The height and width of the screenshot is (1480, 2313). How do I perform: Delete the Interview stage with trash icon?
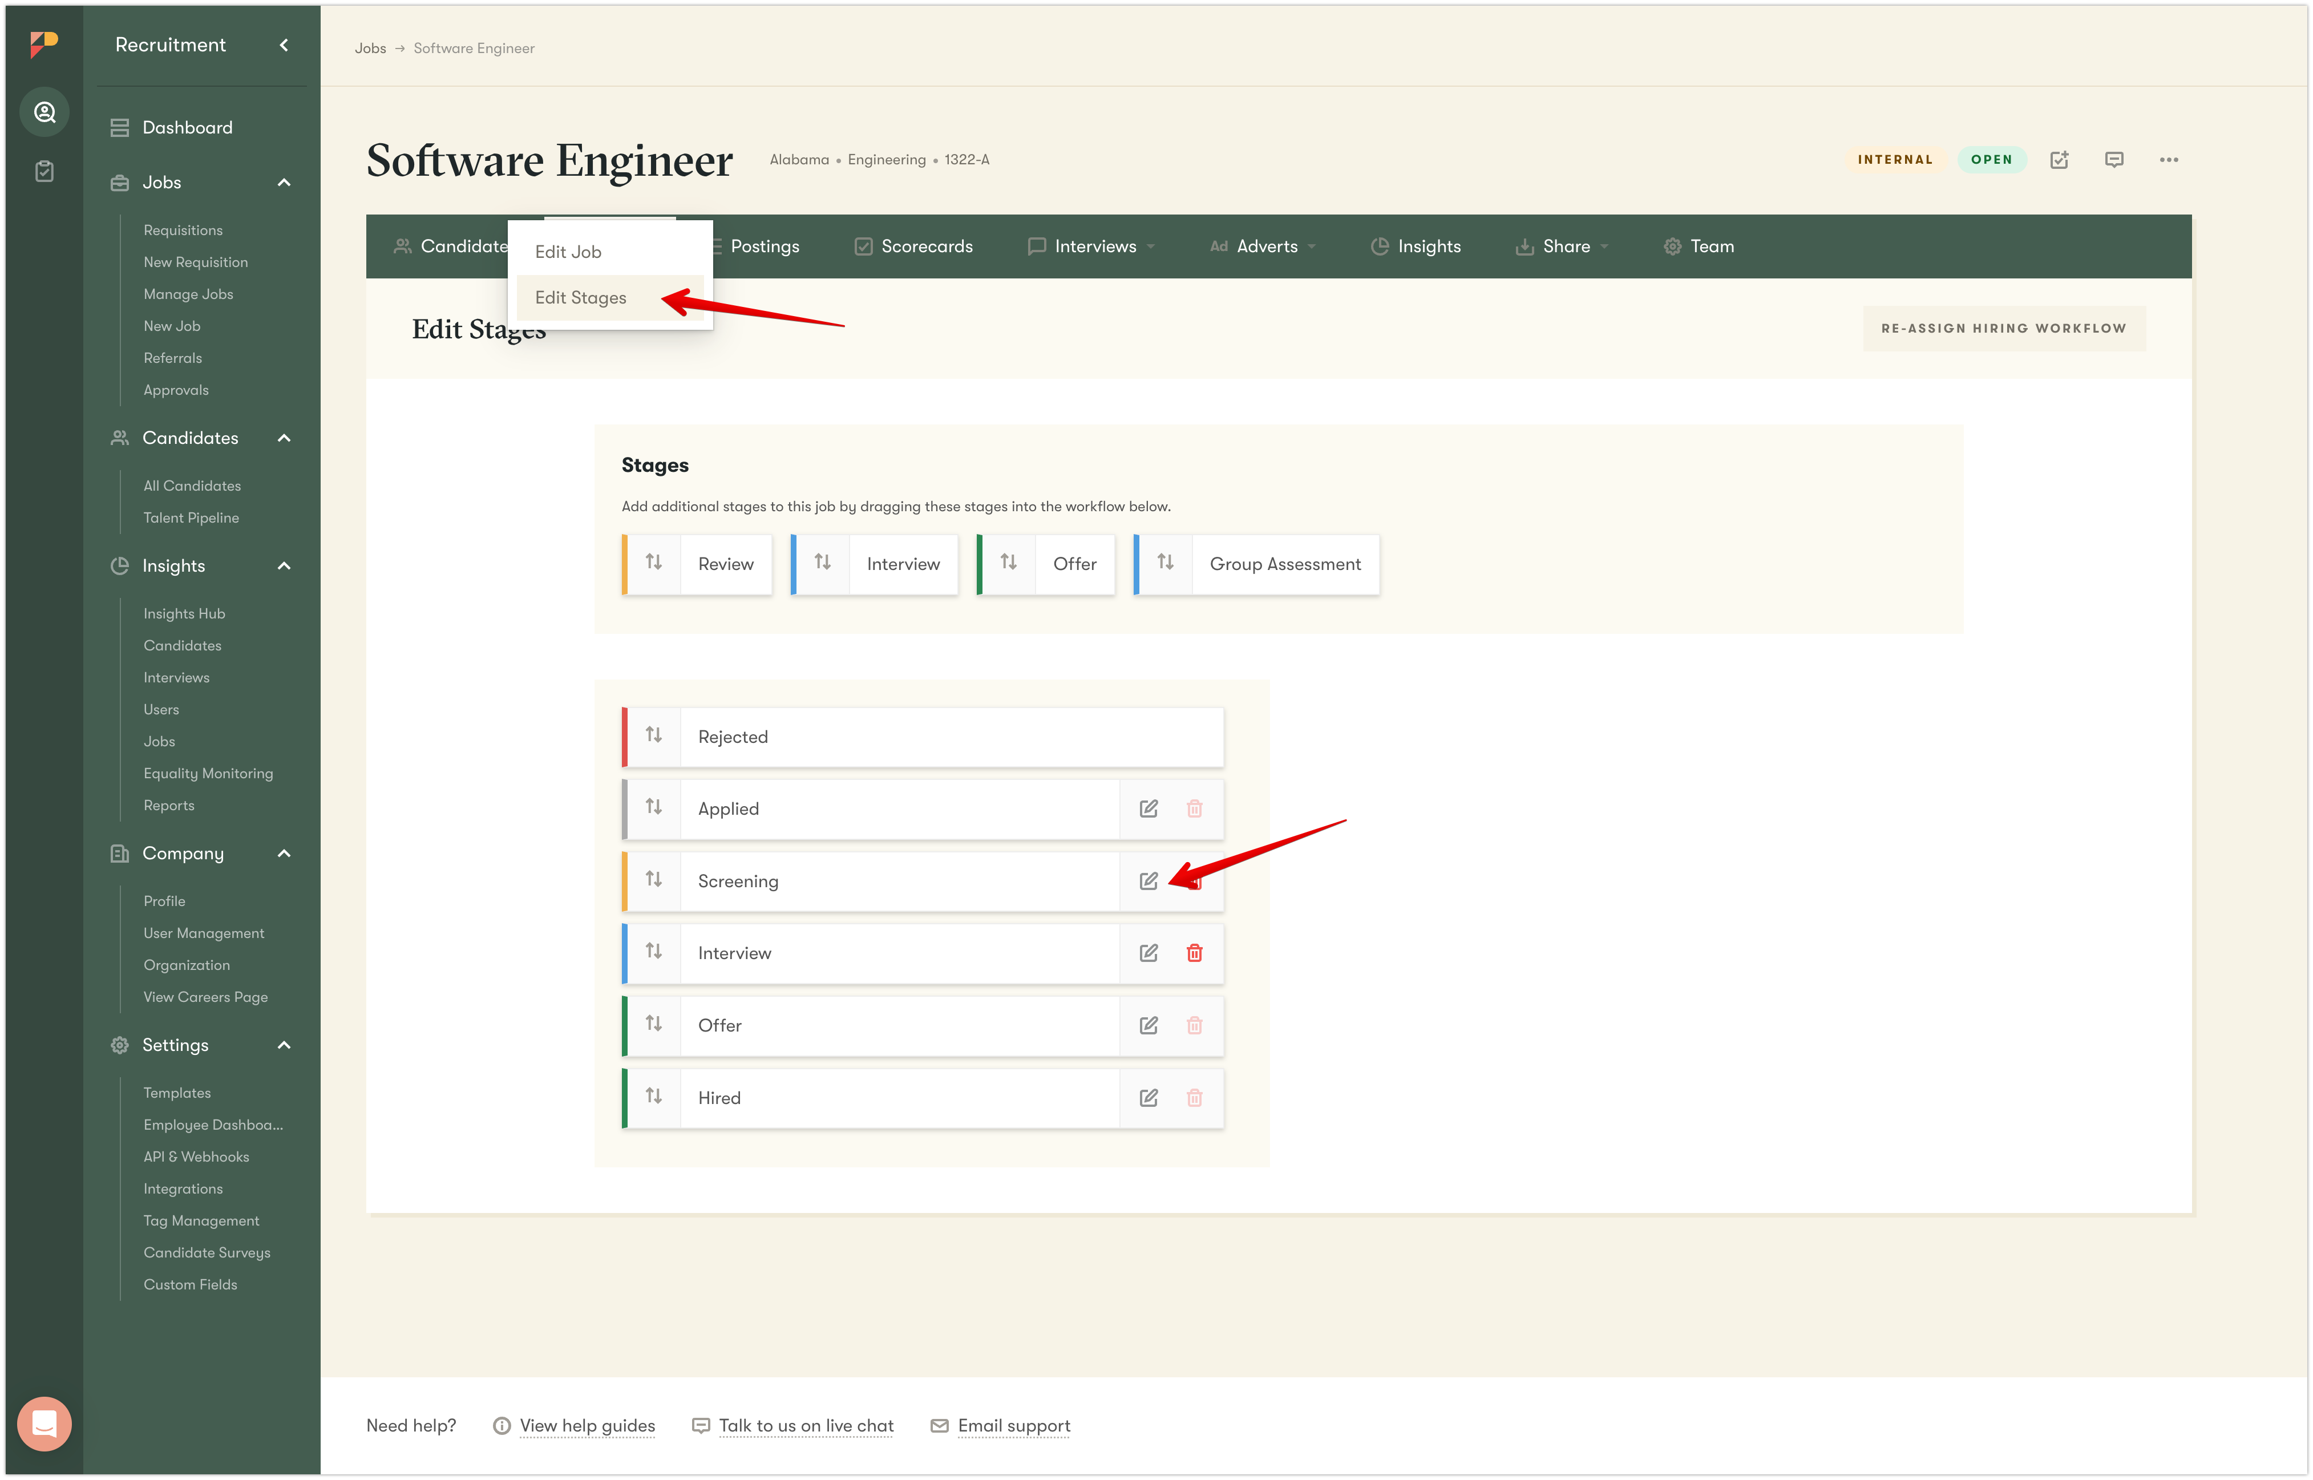tap(1195, 953)
